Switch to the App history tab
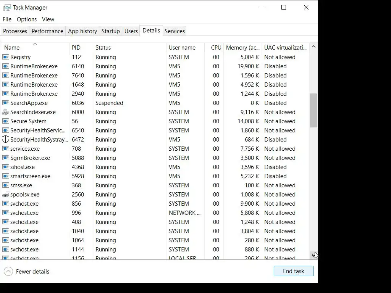Screen dimensions: 391x293 82,31
